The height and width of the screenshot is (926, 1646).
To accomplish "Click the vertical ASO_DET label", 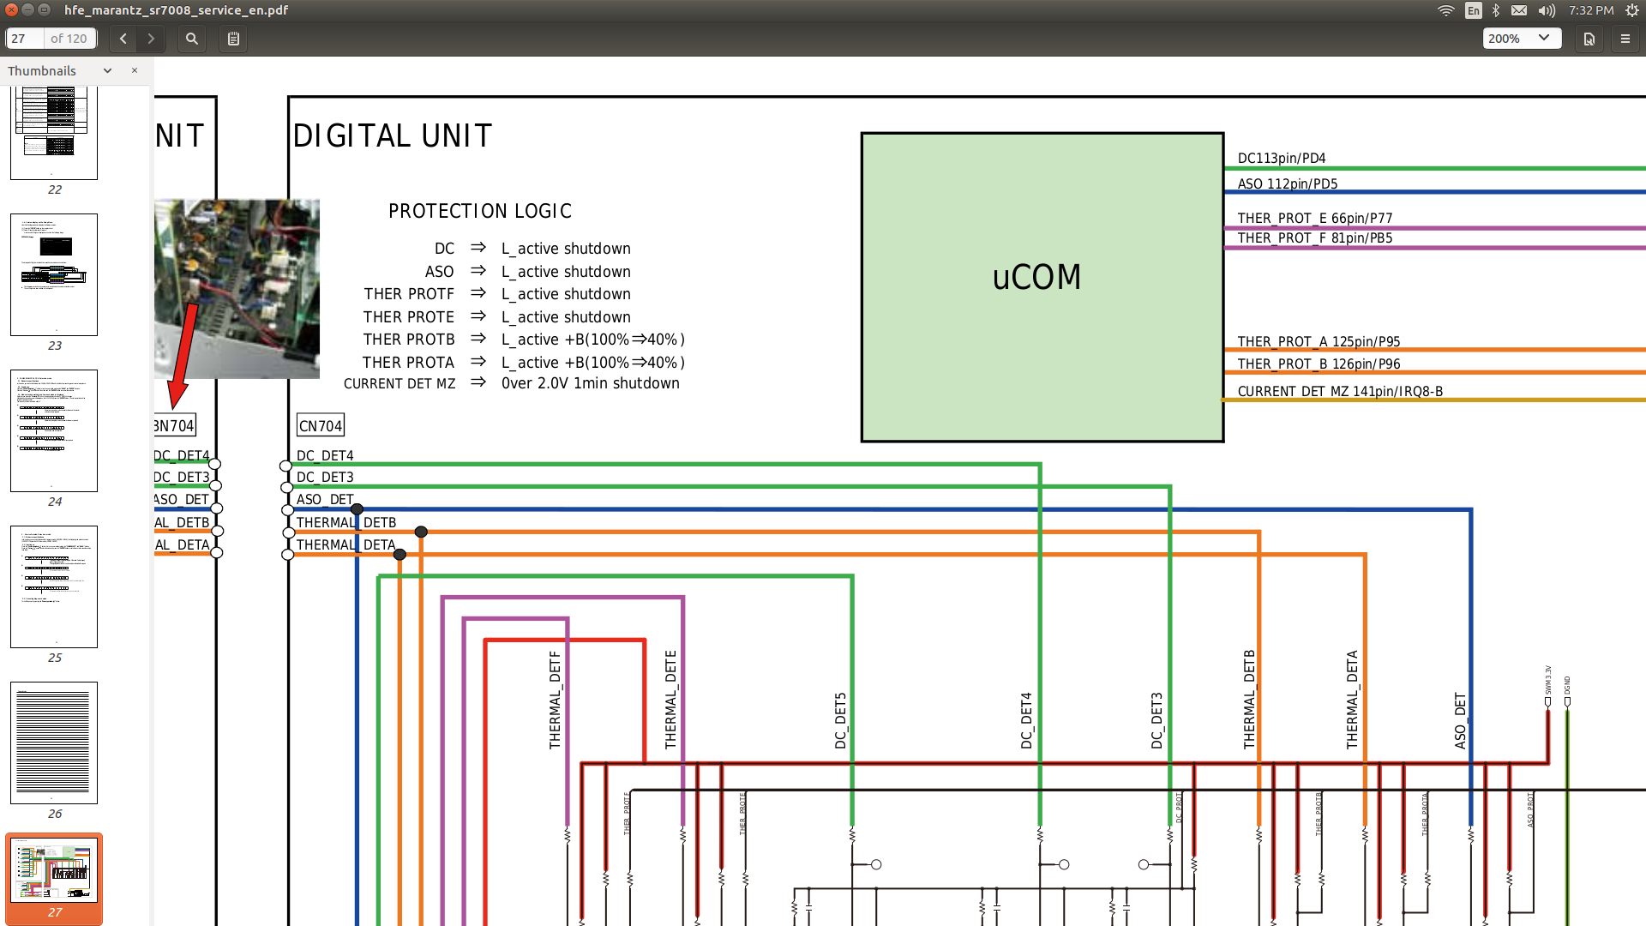I will pyautogui.click(x=1460, y=721).
